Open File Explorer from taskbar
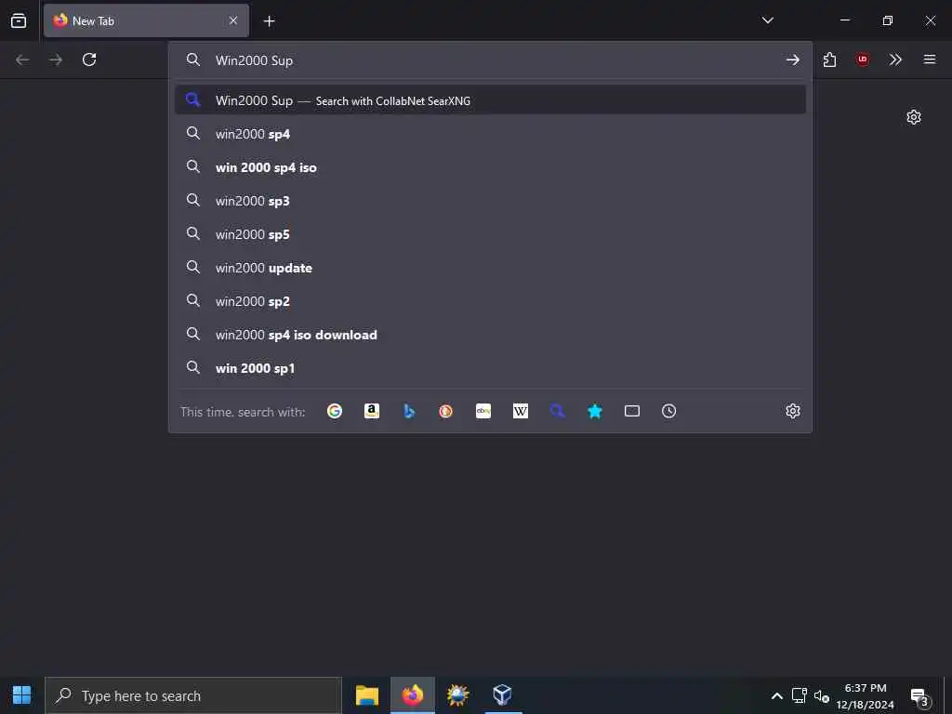This screenshot has width=952, height=714. (x=367, y=695)
